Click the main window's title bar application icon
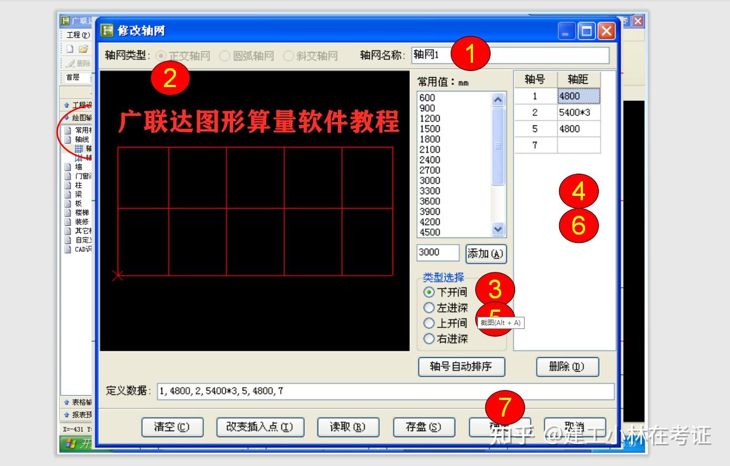Screen dimensions: 730x466 (65, 21)
